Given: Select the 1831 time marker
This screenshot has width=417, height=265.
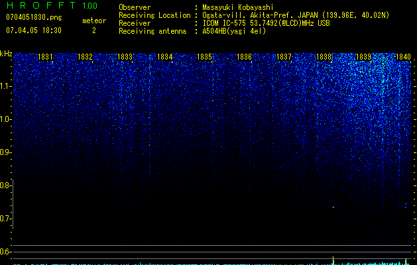Looking at the screenshot, I should point(45,57).
